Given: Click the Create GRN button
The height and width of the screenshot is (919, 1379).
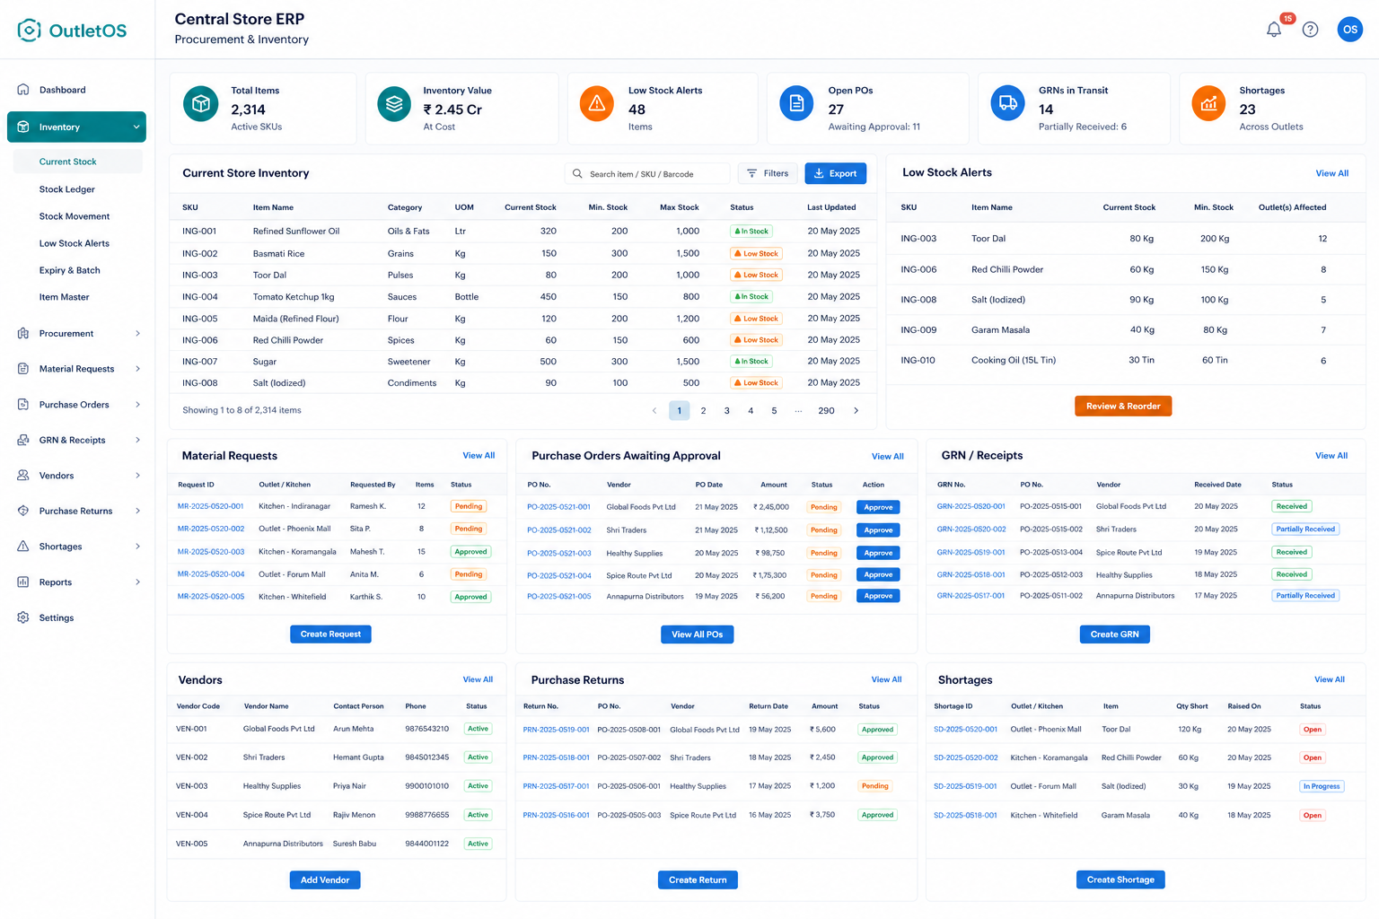Looking at the screenshot, I should click(1114, 635).
